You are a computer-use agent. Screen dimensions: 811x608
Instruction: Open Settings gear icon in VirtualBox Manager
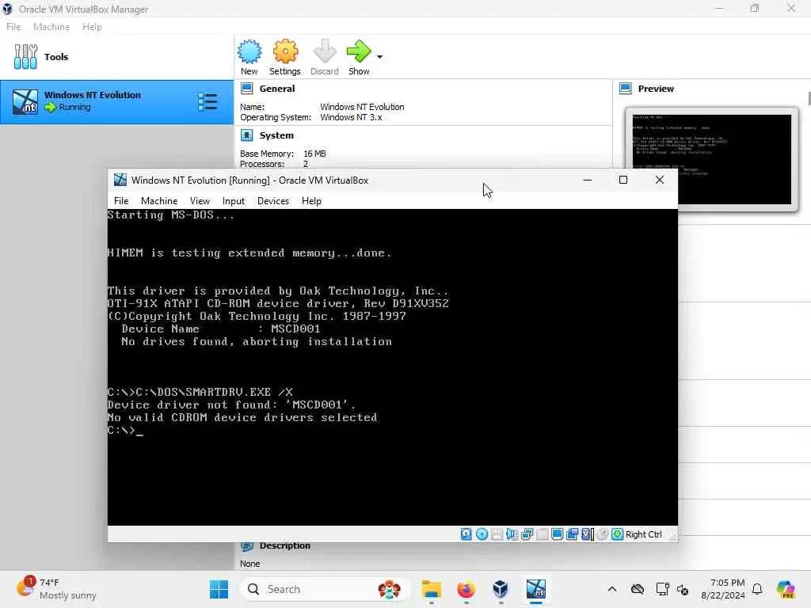[285, 51]
